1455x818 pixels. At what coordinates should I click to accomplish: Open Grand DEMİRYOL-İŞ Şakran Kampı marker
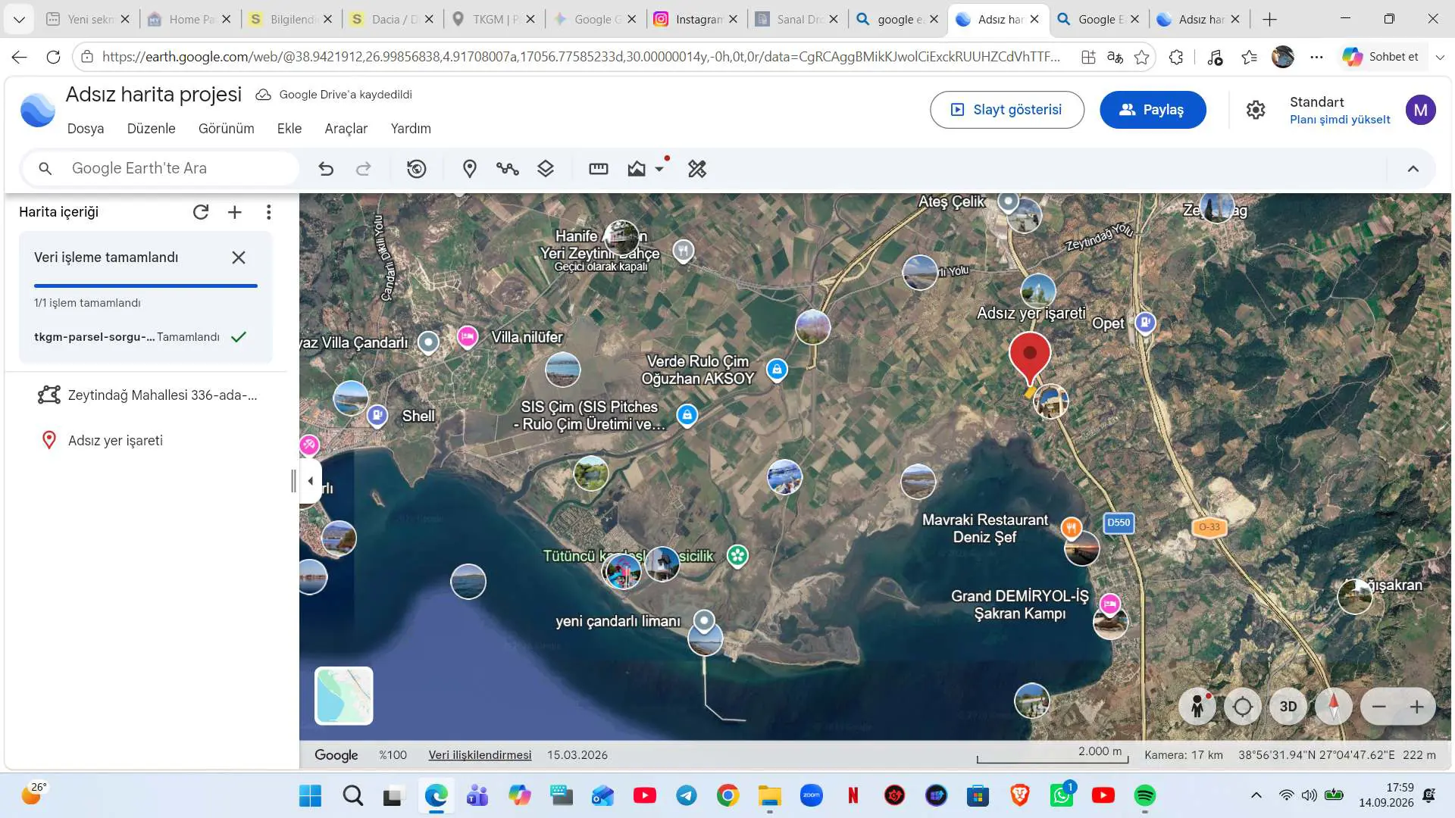tap(1110, 604)
